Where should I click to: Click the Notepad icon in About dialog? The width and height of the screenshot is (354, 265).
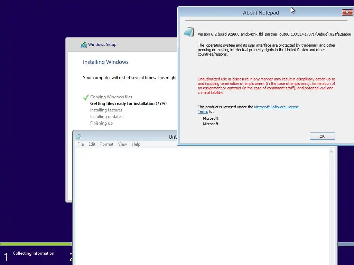click(189, 32)
